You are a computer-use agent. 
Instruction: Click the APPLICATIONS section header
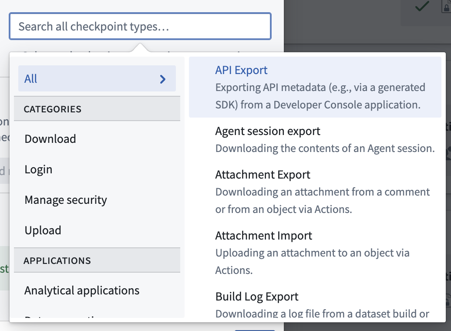[97, 260]
